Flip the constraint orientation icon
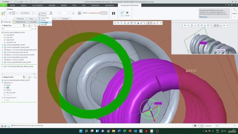Image resolution: width=238 pixels, height=134 pixels. (x=73, y=13)
